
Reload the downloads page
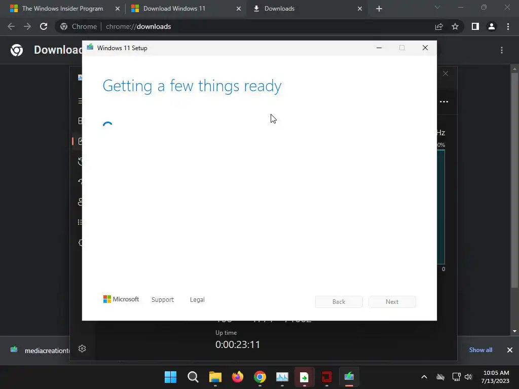coord(44,26)
